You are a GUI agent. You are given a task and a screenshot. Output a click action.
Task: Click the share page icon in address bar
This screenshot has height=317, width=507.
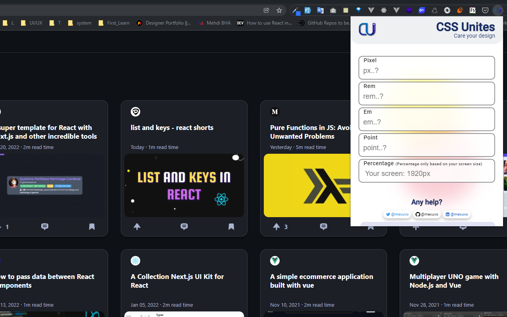pyautogui.click(x=266, y=10)
